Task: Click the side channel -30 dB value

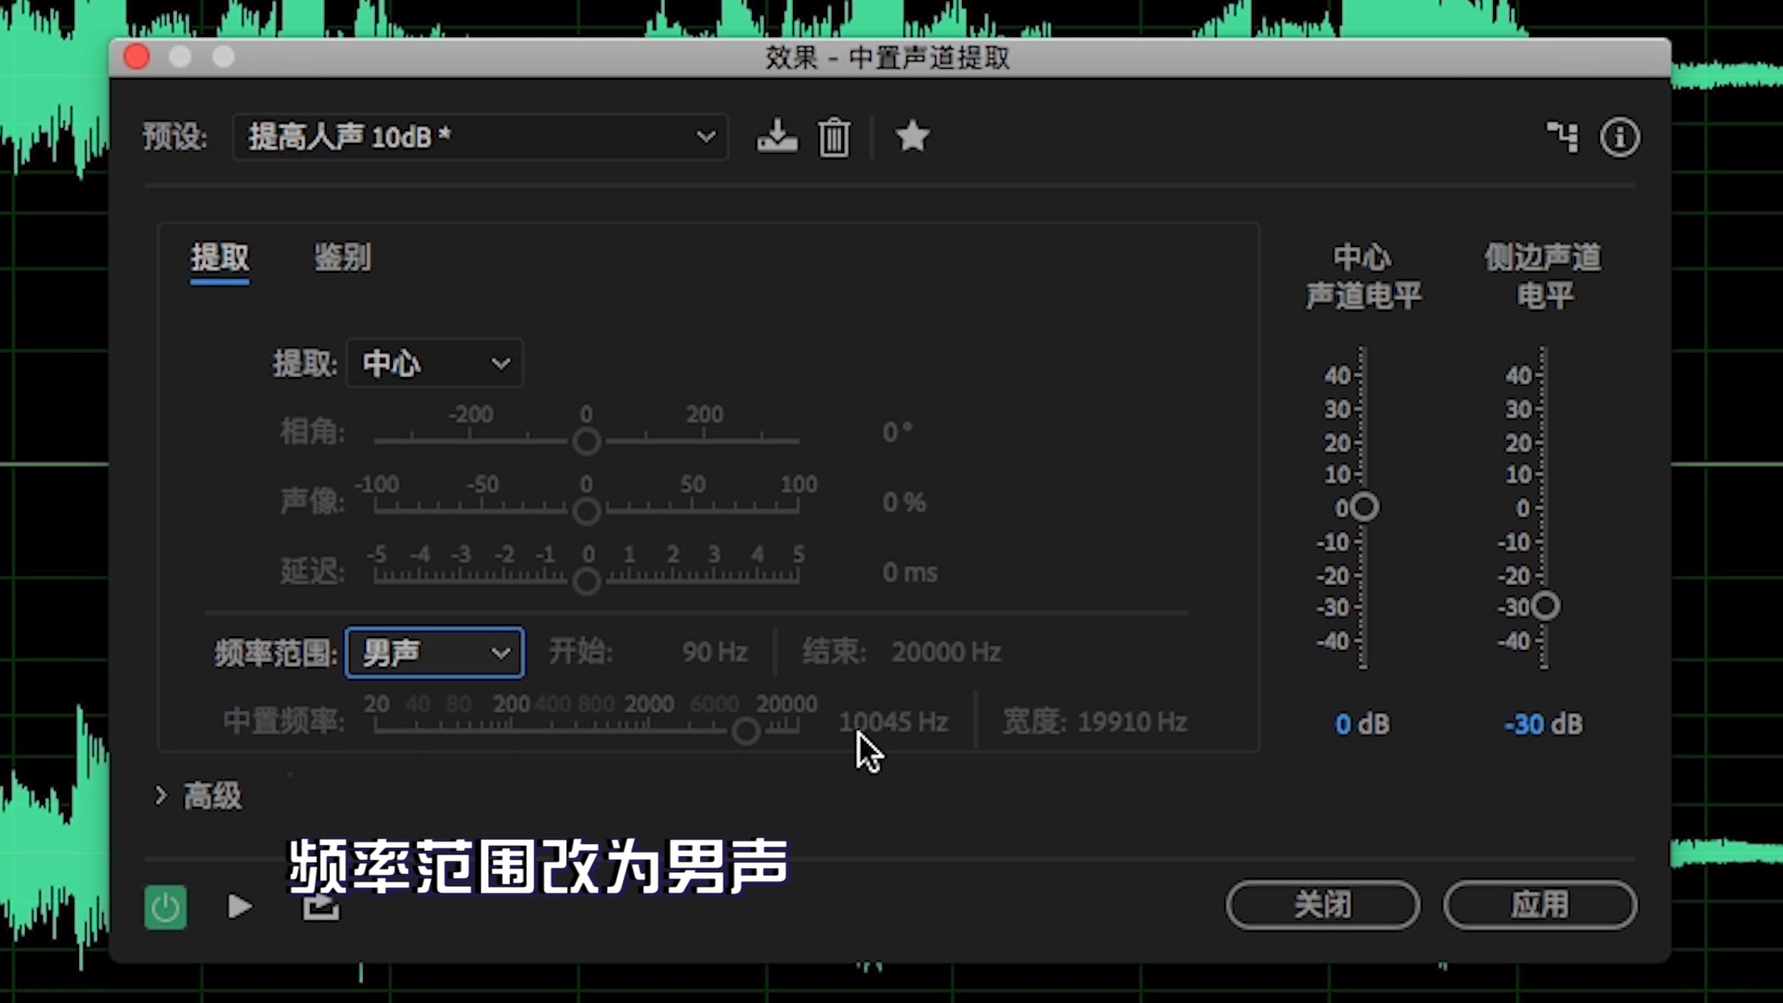Action: [1543, 724]
